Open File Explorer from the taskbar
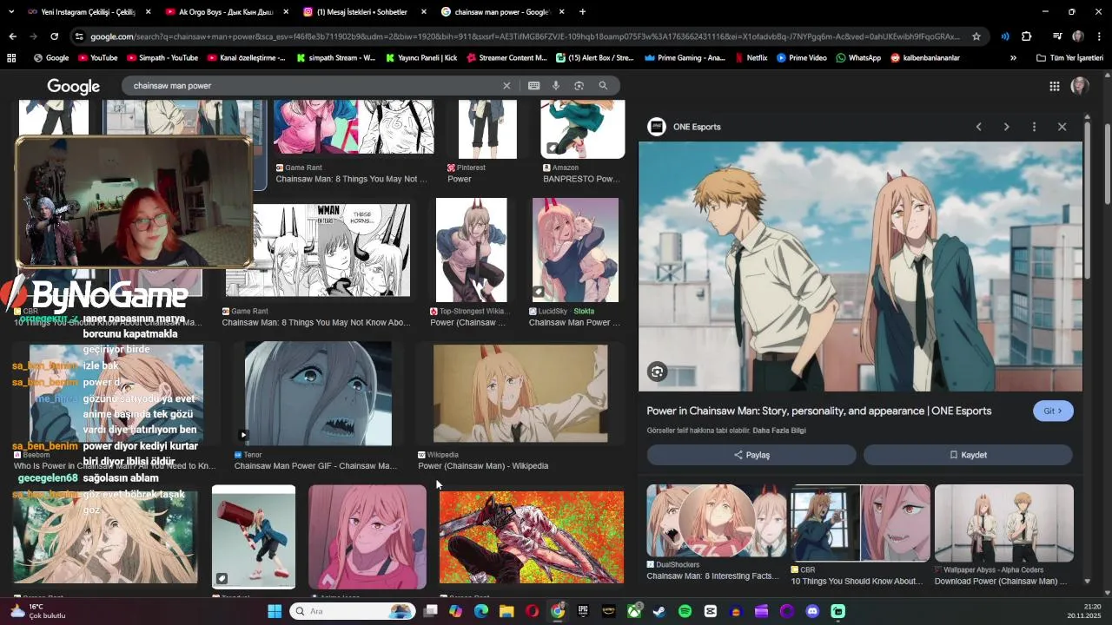 (x=506, y=611)
